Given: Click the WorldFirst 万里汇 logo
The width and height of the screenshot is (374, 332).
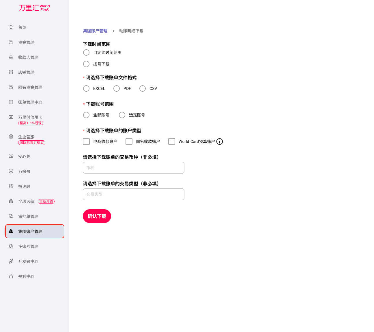Looking at the screenshot, I should click(x=34, y=8).
